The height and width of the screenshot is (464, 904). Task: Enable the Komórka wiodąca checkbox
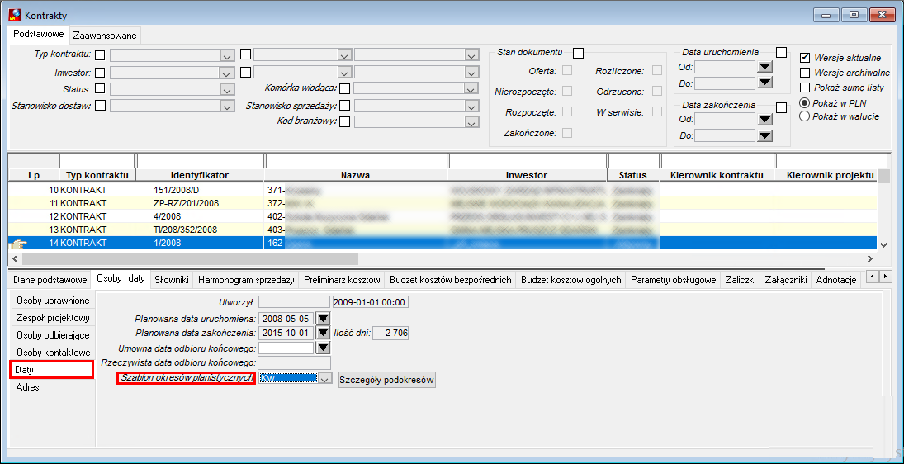(x=345, y=89)
